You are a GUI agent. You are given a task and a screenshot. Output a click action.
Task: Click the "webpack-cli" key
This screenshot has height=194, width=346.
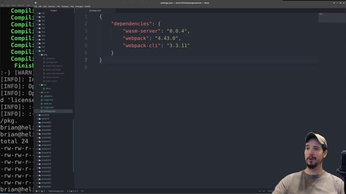click(142, 45)
